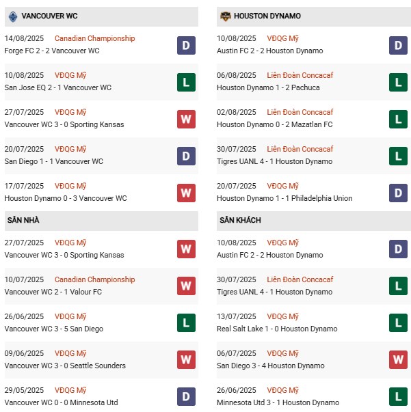Click the Houston Dynamo team logo

(225, 16)
